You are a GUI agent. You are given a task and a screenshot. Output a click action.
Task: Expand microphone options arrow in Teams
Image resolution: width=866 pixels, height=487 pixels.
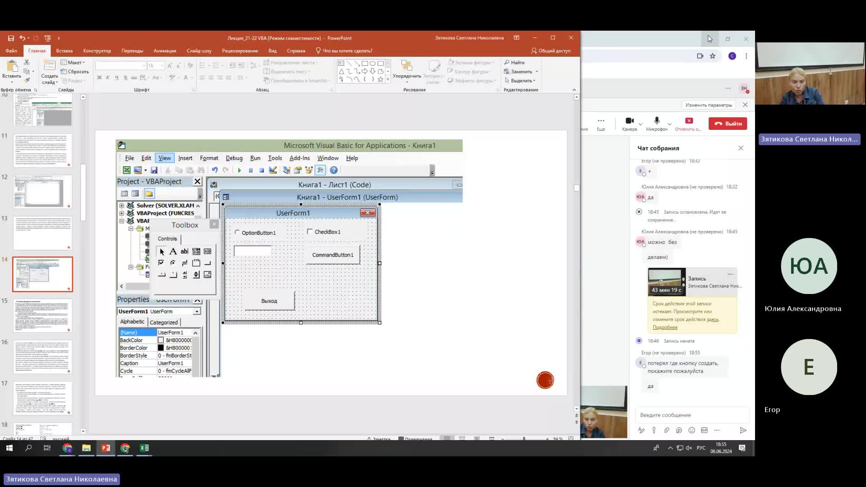[x=669, y=124]
